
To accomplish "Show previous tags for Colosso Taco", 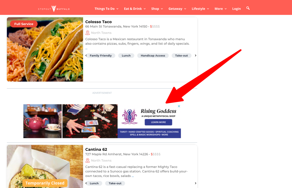I will point(86,55).
